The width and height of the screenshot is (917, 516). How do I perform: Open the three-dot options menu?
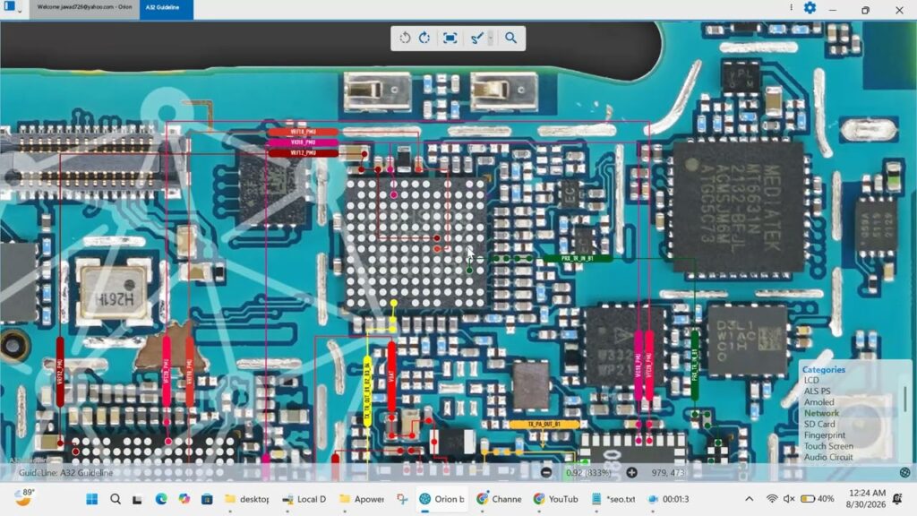(x=792, y=7)
